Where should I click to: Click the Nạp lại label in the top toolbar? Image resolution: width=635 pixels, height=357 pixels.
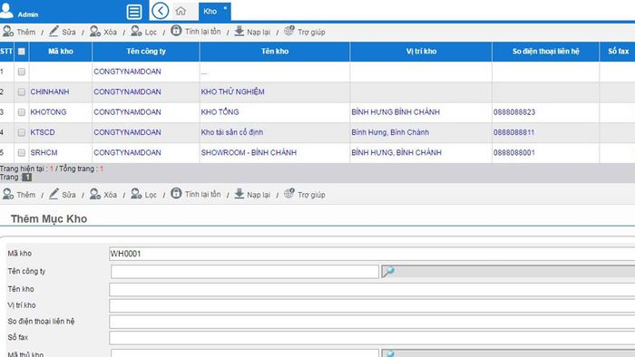pos(259,33)
